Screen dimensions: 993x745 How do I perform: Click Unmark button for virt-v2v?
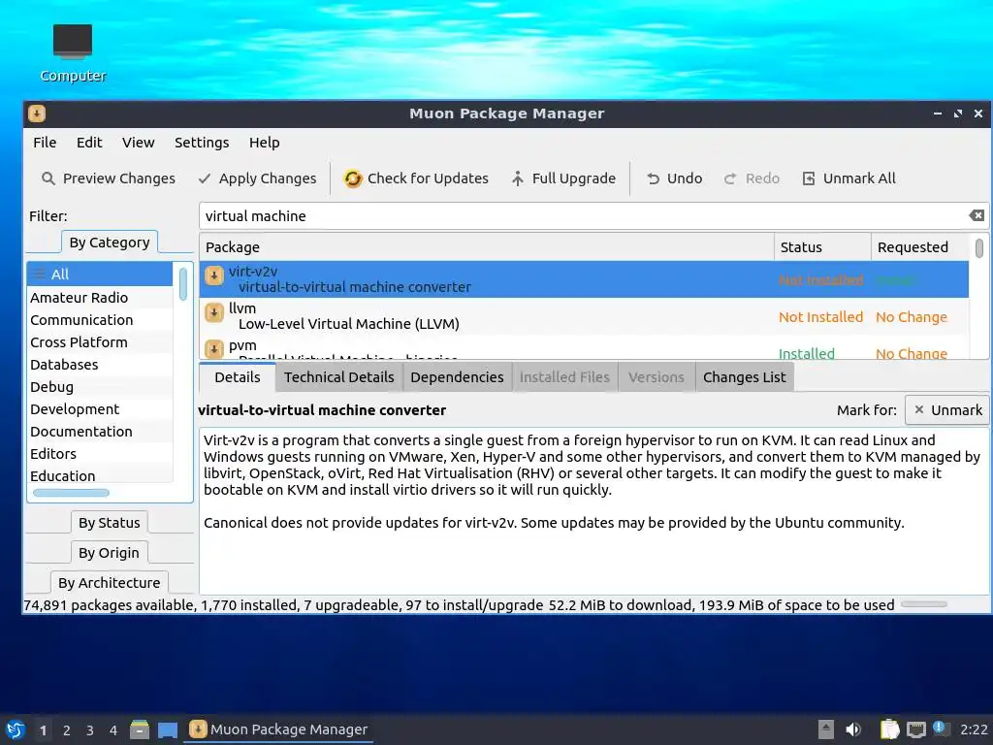pos(947,410)
